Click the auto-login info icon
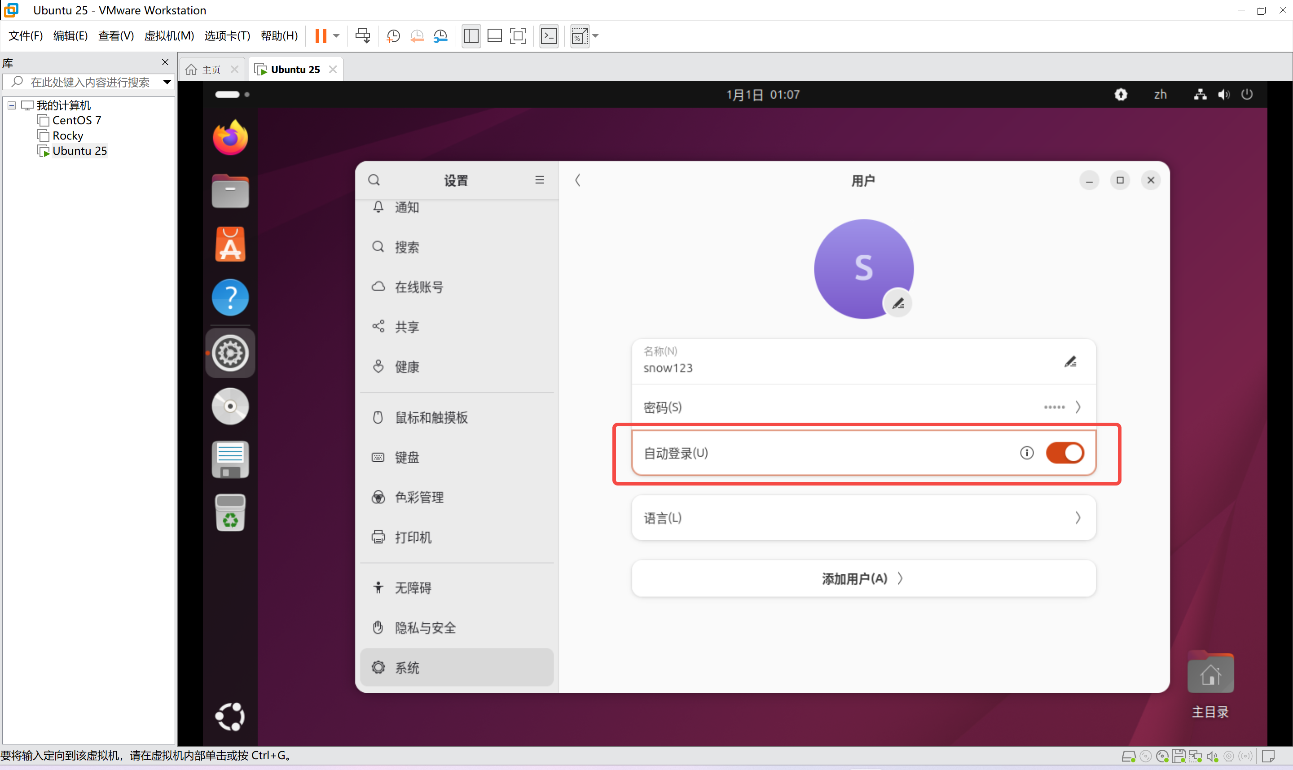Screen dimensions: 1293x770 (1026, 453)
